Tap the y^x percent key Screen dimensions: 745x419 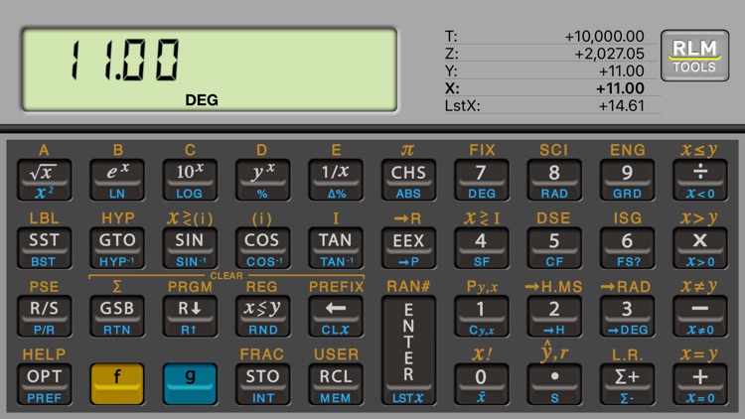point(262,180)
